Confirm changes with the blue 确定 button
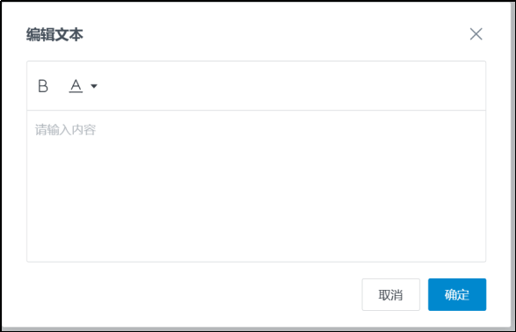The image size is (516, 332). (457, 294)
